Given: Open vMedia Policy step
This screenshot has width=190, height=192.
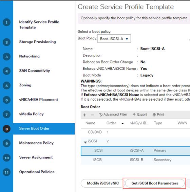Looking at the screenshot, I should [32, 114].
